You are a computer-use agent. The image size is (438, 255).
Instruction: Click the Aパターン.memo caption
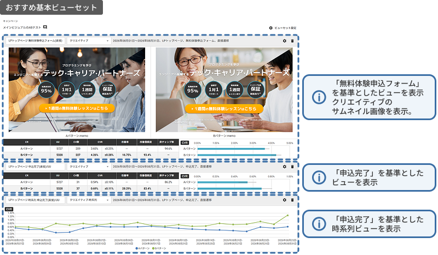[77, 136]
